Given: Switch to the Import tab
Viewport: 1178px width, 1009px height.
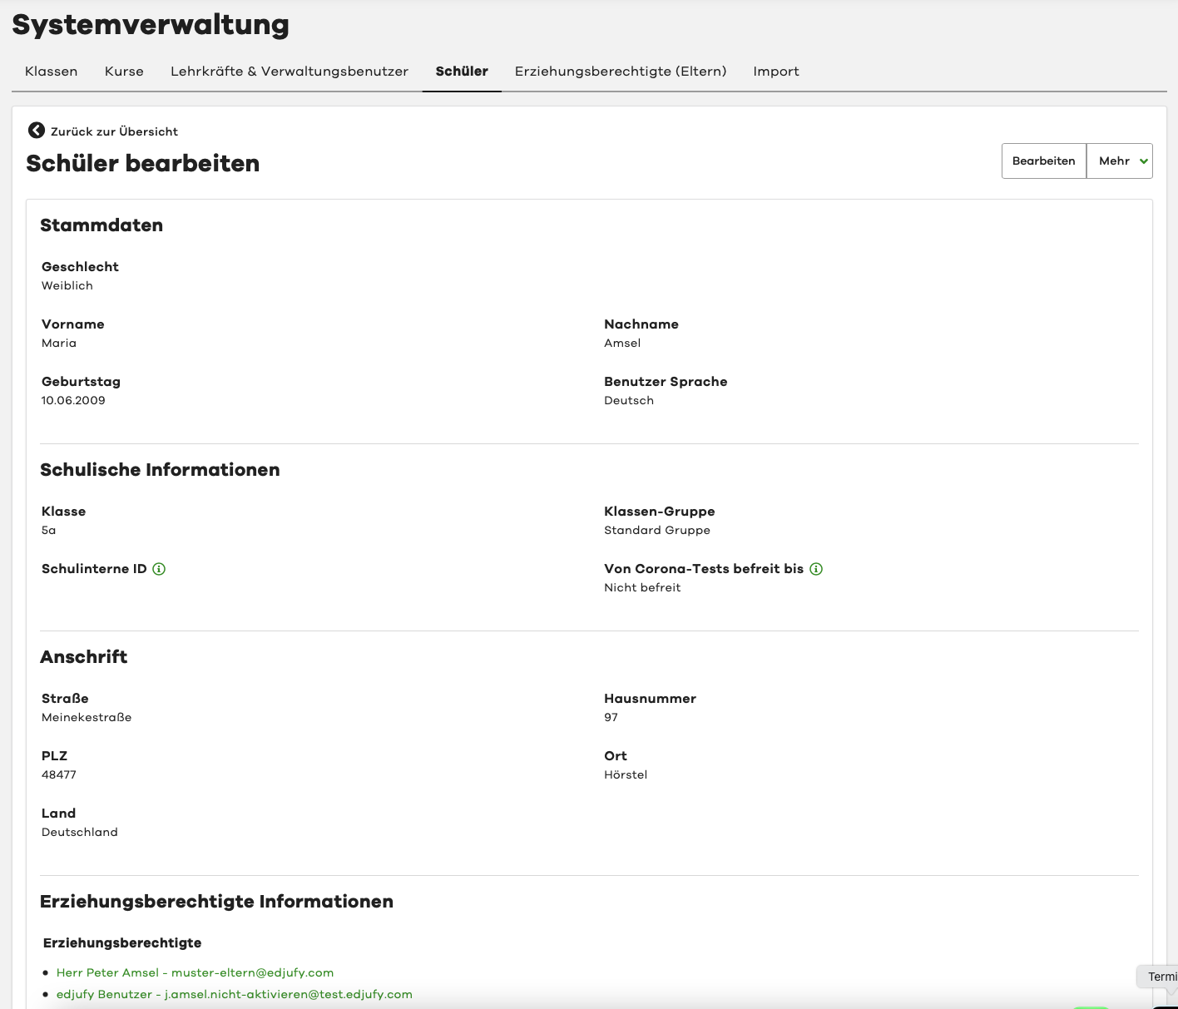Looking at the screenshot, I should pyautogui.click(x=775, y=72).
